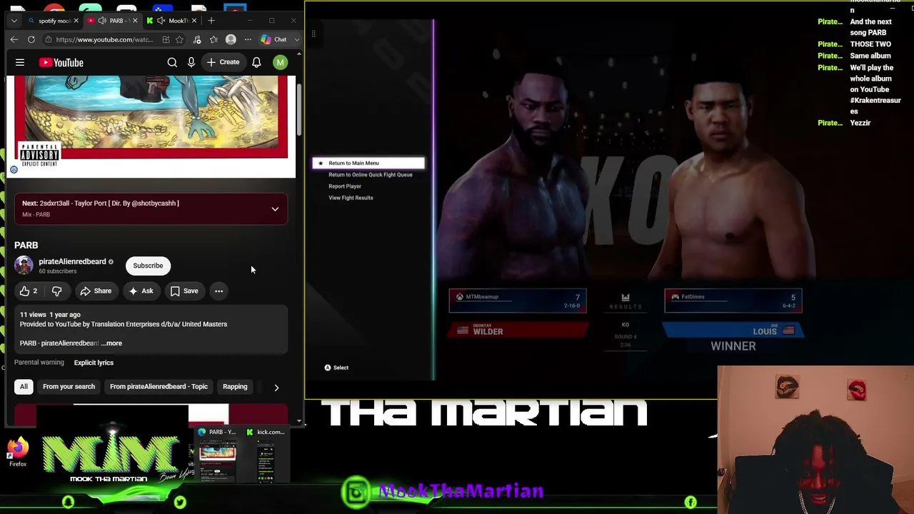
Task: Go to YouTube home via logo
Action: pyautogui.click(x=61, y=63)
